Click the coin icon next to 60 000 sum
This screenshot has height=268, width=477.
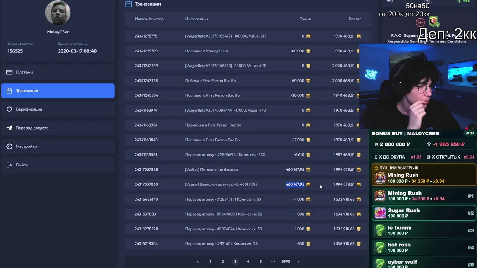[308, 81]
